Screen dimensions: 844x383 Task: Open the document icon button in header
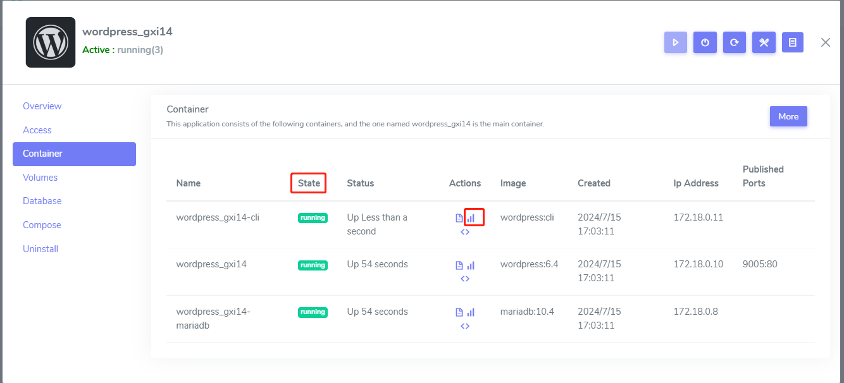pos(792,42)
